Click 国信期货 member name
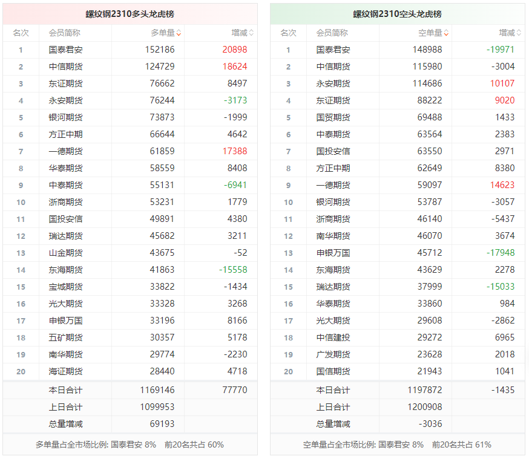Image resolution: width=529 pixels, height=459 pixels. [x=333, y=371]
